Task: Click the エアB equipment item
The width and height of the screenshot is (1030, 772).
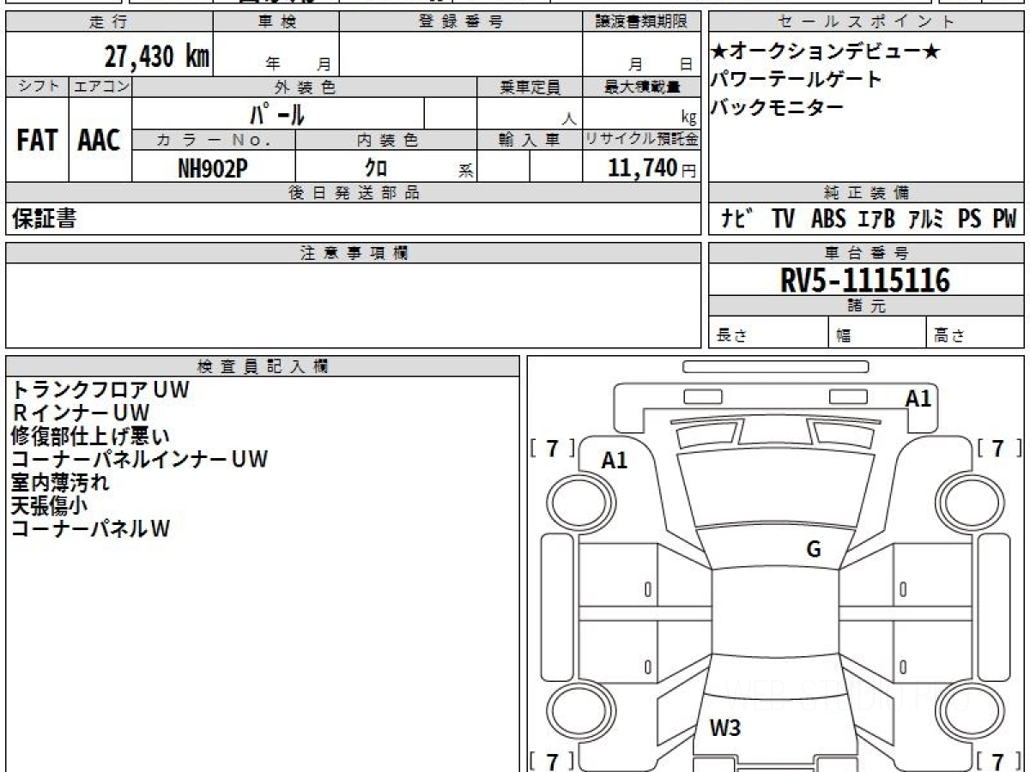Action: 875,220
